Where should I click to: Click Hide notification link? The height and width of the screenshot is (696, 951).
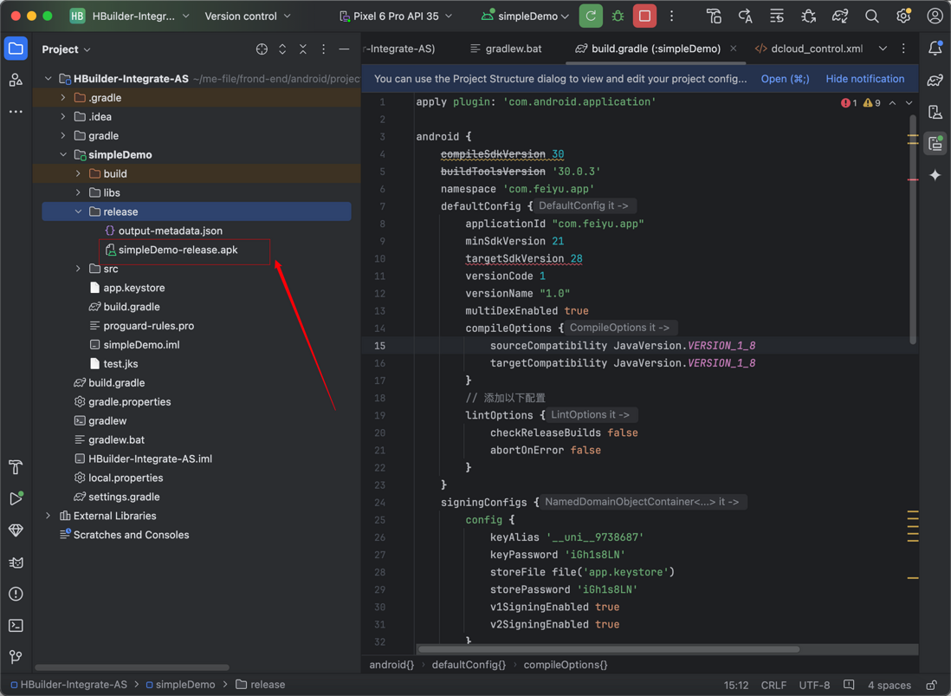(865, 79)
